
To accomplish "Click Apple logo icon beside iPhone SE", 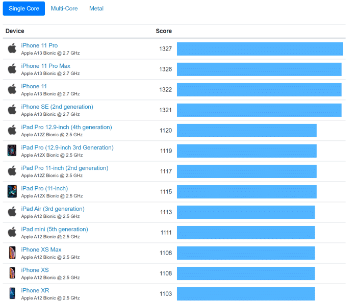I will pos(12,109).
